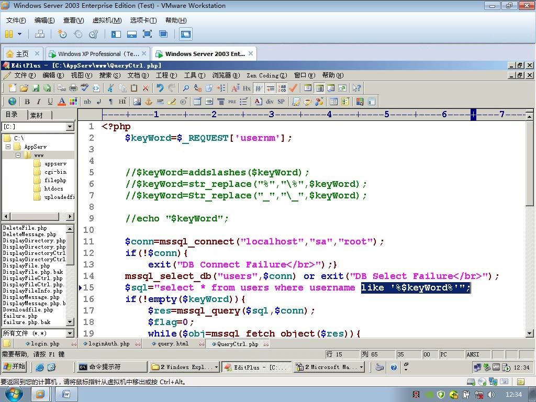The width and height of the screenshot is (536, 402).
Task: Open failure.php in the file list
Action: (20, 316)
